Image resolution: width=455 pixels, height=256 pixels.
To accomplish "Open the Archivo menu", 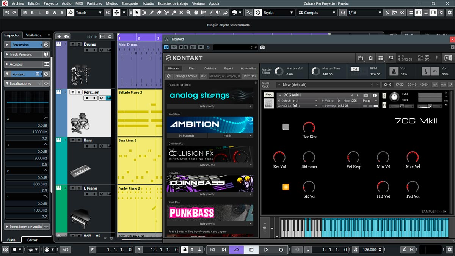I will coord(18,3).
